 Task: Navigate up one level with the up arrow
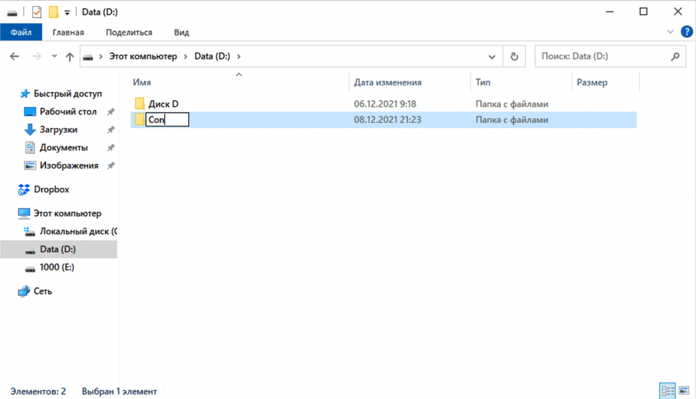click(x=70, y=56)
